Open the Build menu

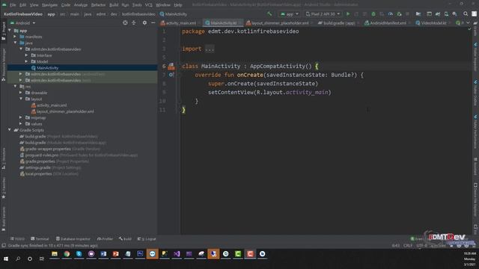(114, 5)
